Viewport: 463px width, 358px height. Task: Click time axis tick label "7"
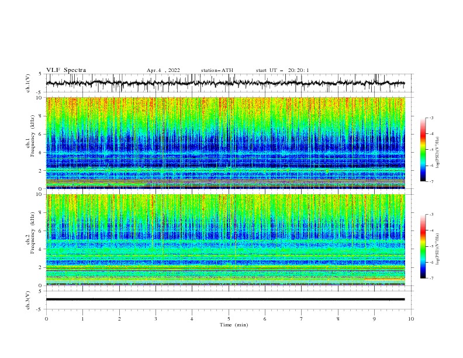coord(302,319)
